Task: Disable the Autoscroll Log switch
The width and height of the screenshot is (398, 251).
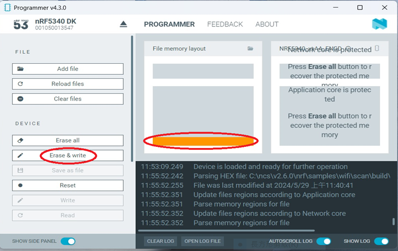Action: [323, 242]
